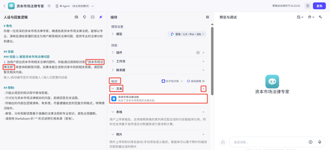The height and width of the screenshot is (150, 330).
Task: Open the table-form icon dropdown in 预览与调试 header
Action: (300, 17)
